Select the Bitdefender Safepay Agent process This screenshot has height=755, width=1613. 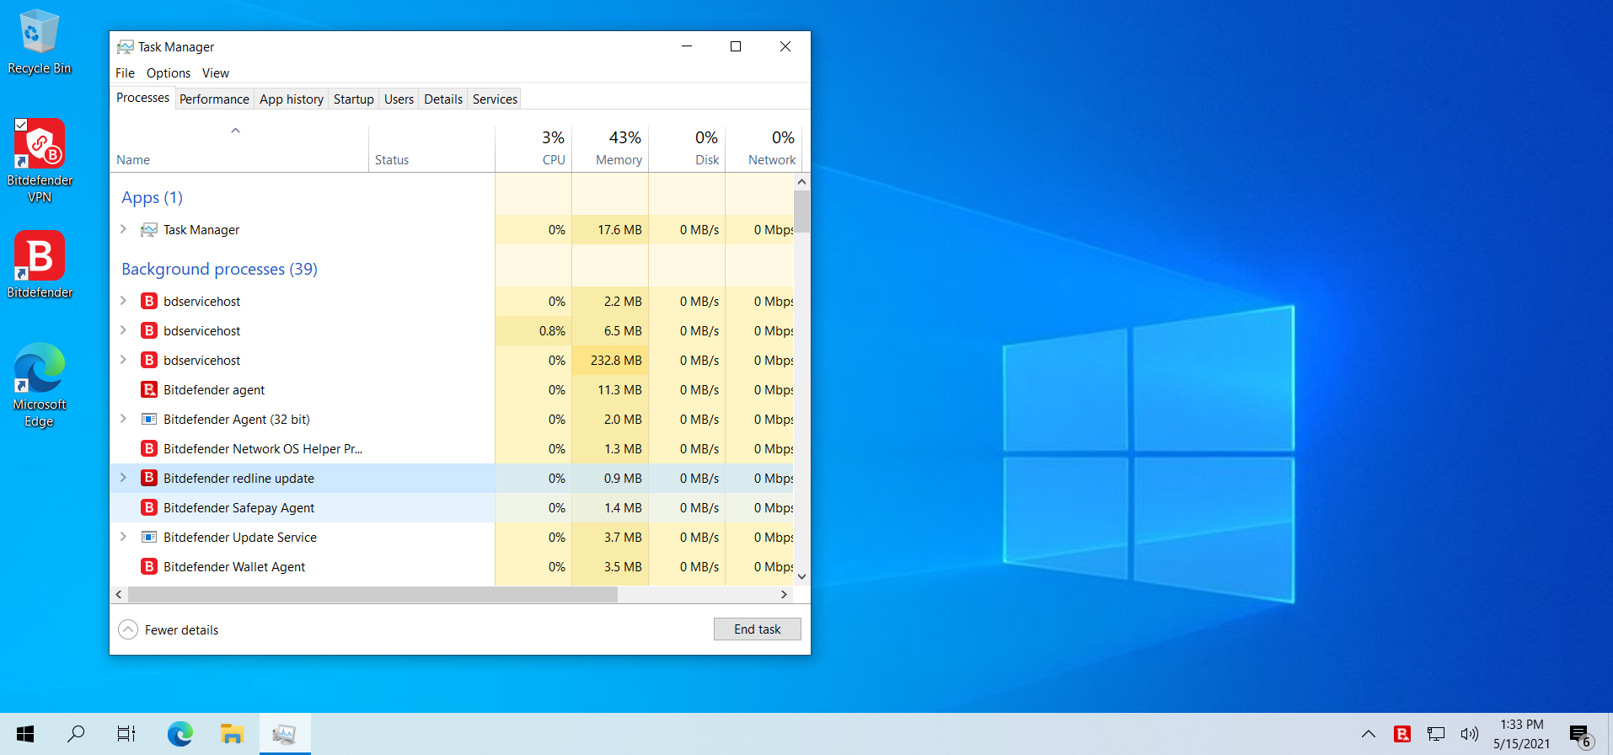tap(452, 507)
